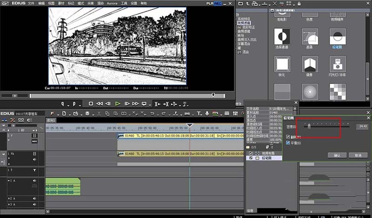This screenshot has height=218, width=372.
Task: Open dropdown next to new sequence icon
Action: 70,115
